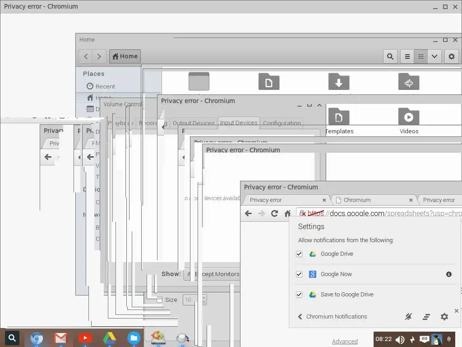Open notification settings gear icon
This screenshot has width=462, height=347.
tap(444, 317)
